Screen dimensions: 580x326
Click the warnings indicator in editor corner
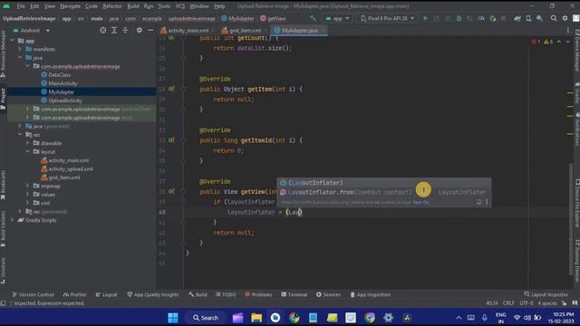(547, 42)
